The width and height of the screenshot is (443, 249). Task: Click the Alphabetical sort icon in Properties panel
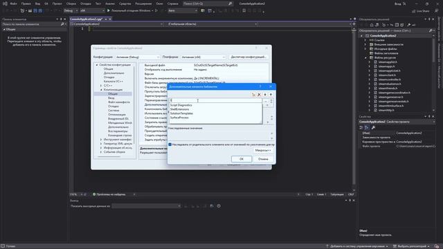tap(367, 127)
